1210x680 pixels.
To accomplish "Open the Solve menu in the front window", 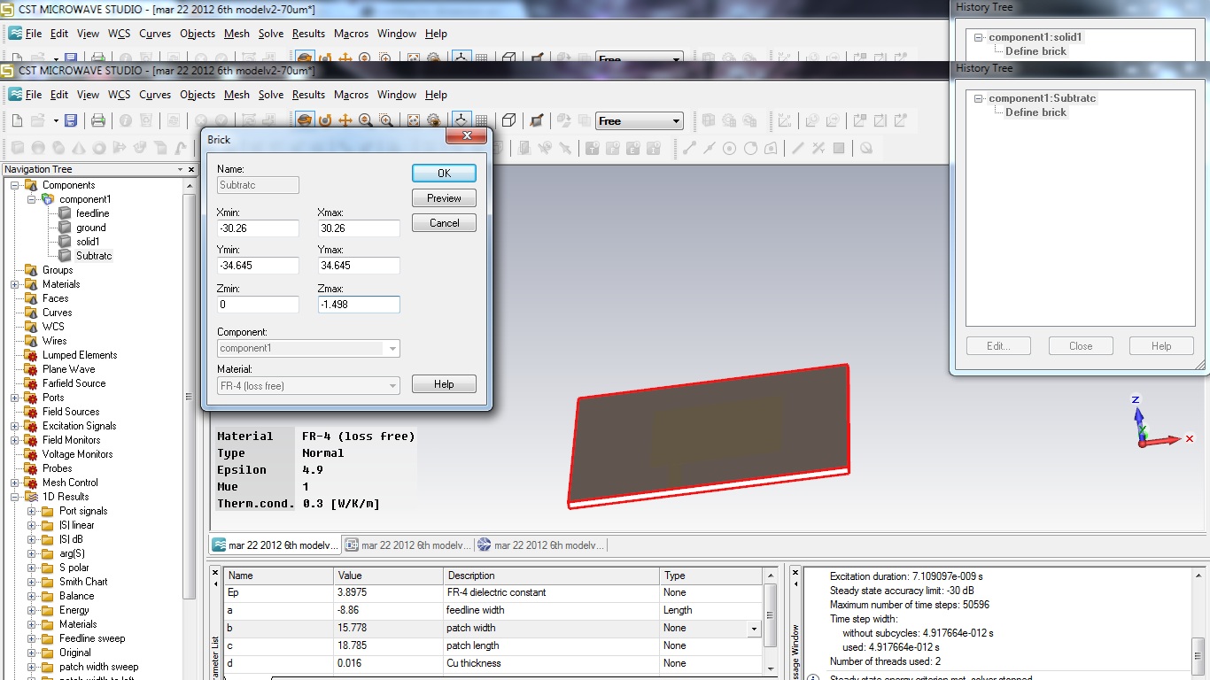I will [x=271, y=95].
